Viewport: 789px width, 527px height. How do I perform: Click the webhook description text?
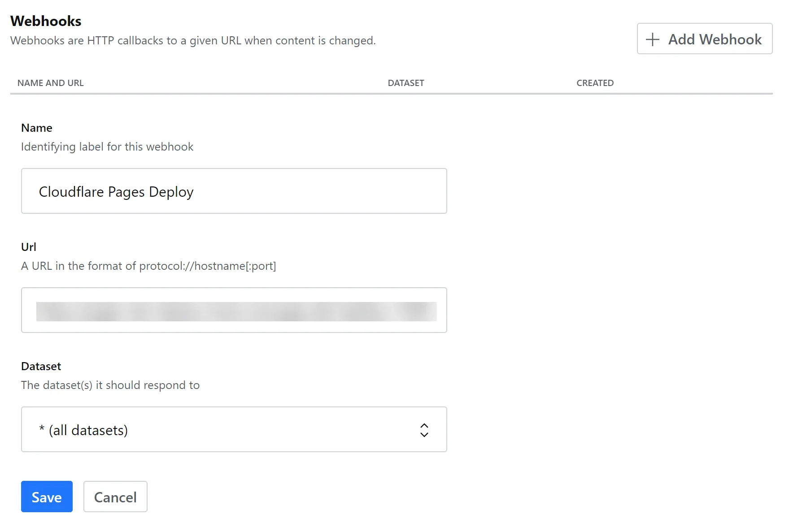click(193, 40)
